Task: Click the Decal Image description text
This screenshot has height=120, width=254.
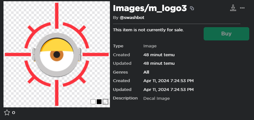Action: tap(156, 98)
